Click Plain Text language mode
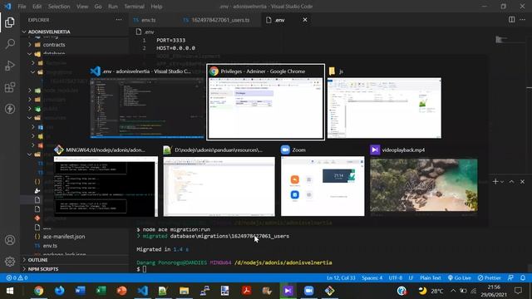532x299 pixels. (431, 277)
